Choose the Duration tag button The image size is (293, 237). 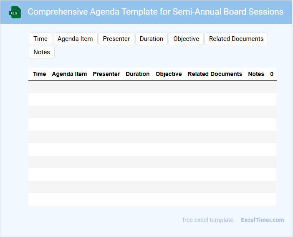152,39
